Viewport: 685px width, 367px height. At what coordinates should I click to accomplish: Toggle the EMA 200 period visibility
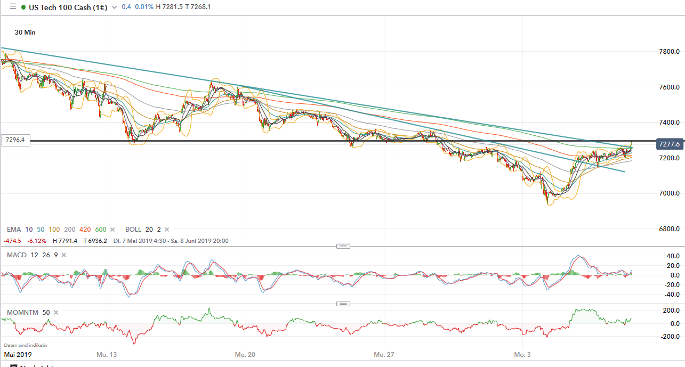(69, 229)
